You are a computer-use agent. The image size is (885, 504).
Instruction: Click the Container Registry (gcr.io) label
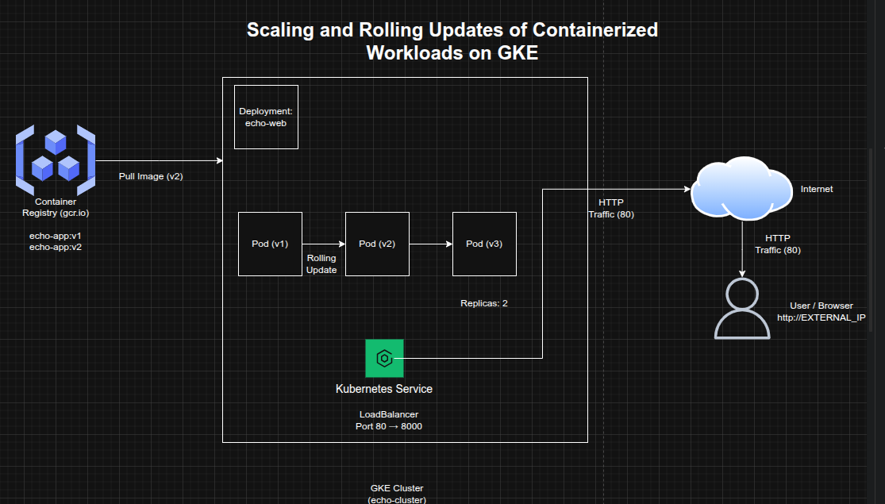click(x=56, y=207)
